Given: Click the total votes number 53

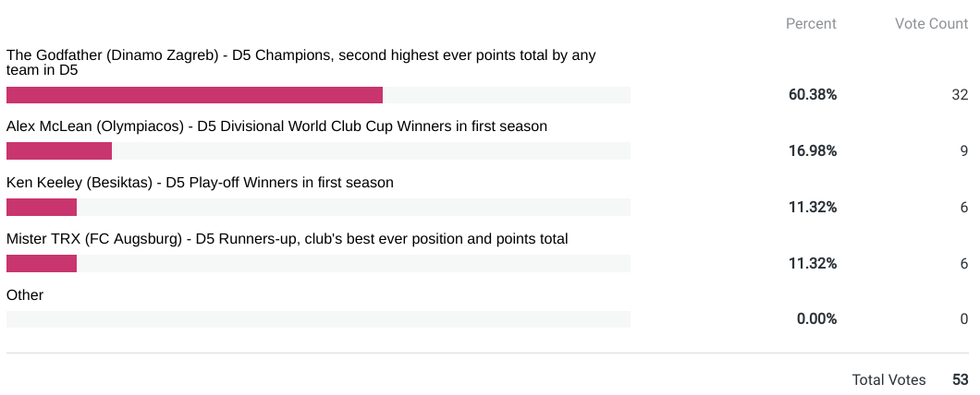Looking at the screenshot, I should tap(960, 380).
